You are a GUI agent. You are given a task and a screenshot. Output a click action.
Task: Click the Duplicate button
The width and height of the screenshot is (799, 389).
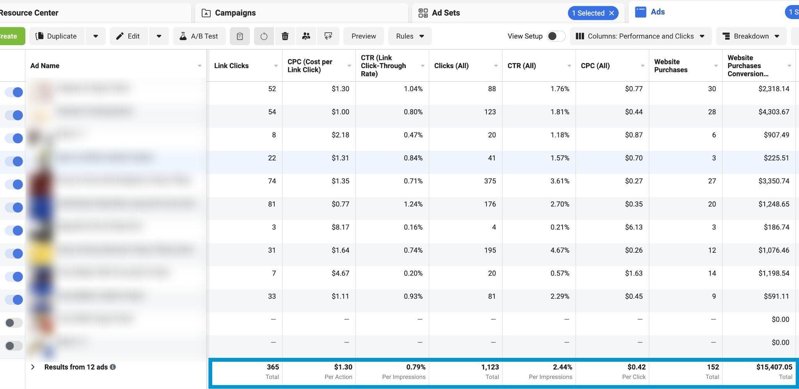click(57, 36)
